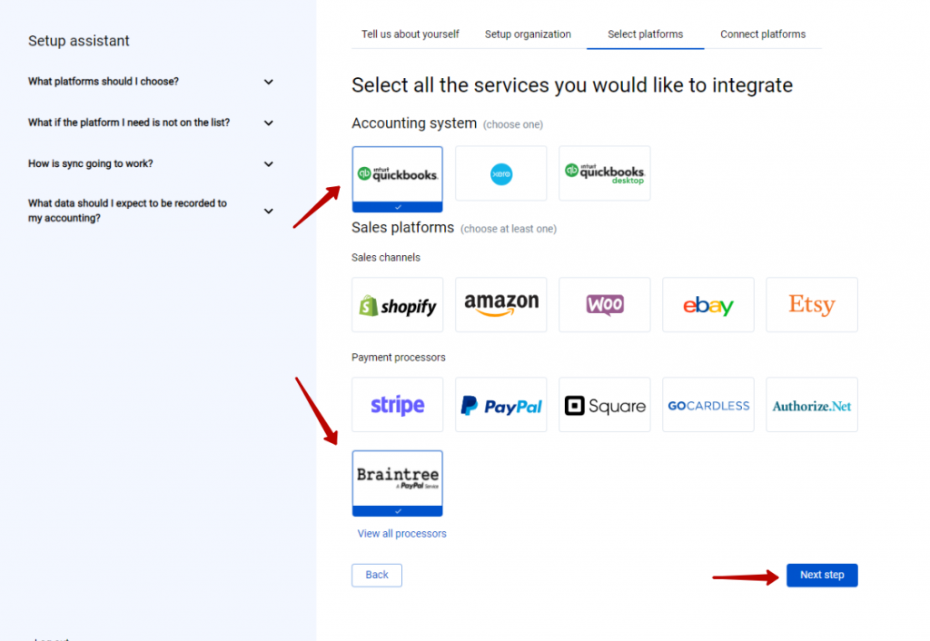Select the PayPal payment processor
930x641 pixels.
(x=500, y=405)
